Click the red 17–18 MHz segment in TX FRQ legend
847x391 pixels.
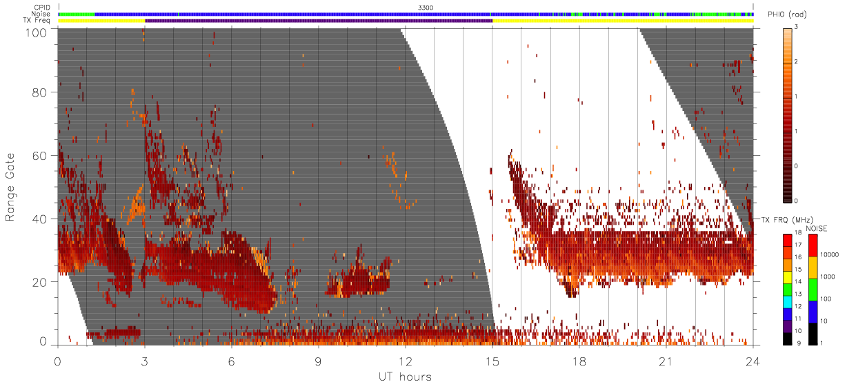pyautogui.click(x=788, y=241)
